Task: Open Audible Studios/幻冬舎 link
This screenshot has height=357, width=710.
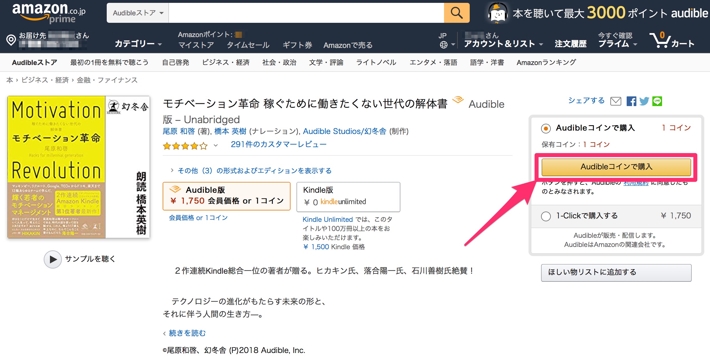Action: coord(344,131)
